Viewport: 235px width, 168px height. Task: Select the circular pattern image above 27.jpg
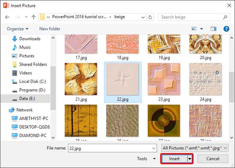164,120
